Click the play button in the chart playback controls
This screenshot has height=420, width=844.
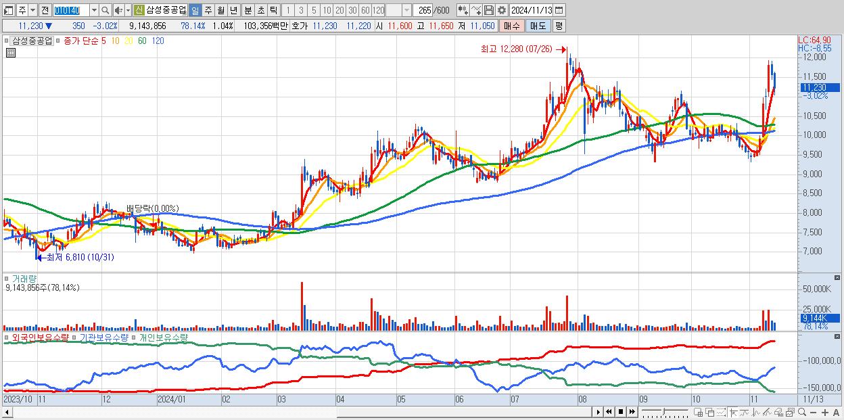598,412
